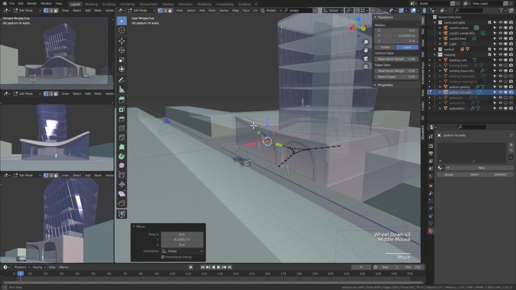Click the timeline current frame marker 4
This screenshot has height=290, width=516.
pyautogui.click(x=20, y=273)
